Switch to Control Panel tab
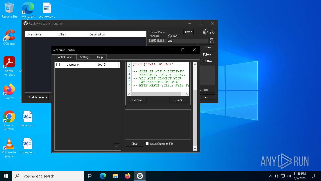Image resolution: width=321 pixels, height=181 pixels. pos(64,57)
